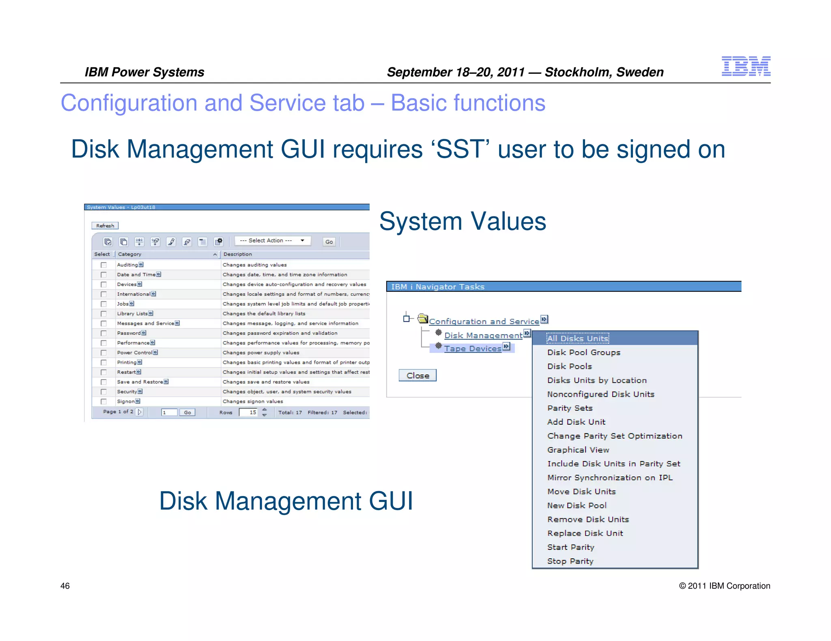The width and height of the screenshot is (831, 641).
Task: Choose Disk Pools from menu
Action: (x=615, y=366)
